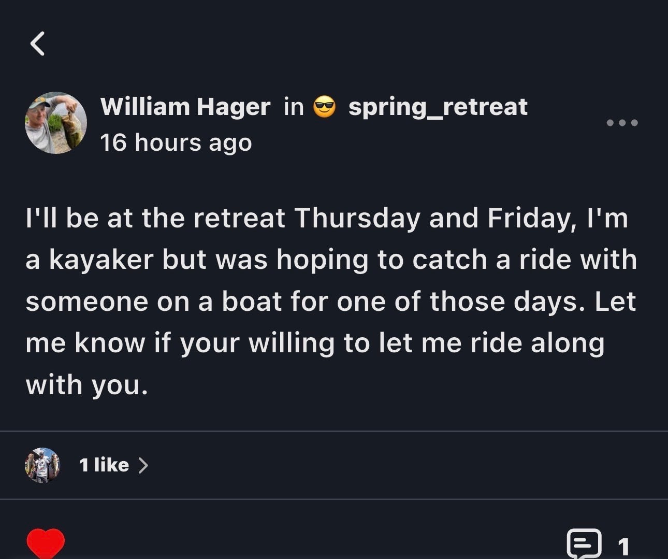668x559 pixels.
Task: Click "with you." at post end
Action: (87, 385)
